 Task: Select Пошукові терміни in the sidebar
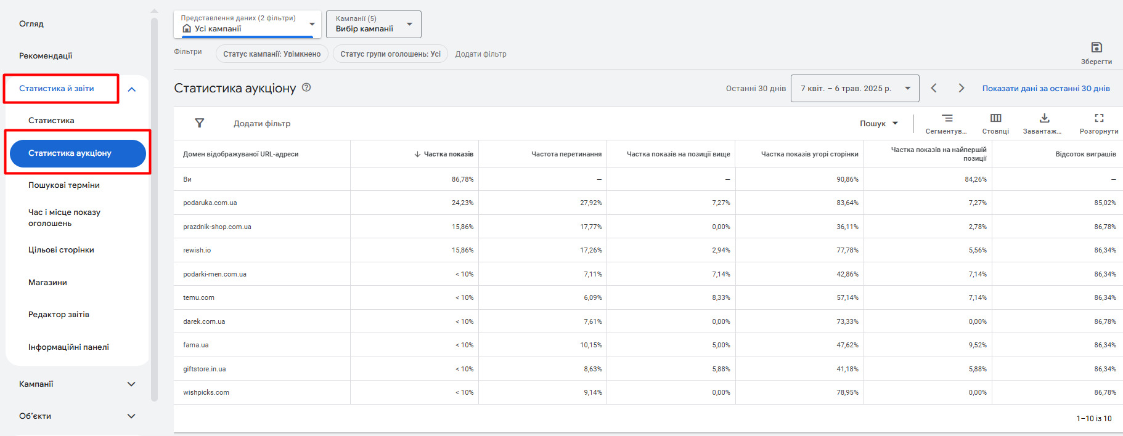point(64,185)
